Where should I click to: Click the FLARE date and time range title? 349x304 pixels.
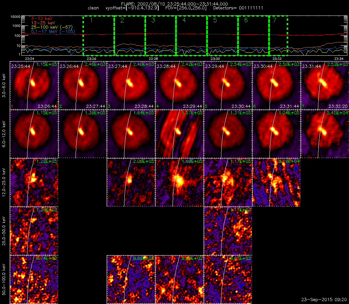point(174,4)
